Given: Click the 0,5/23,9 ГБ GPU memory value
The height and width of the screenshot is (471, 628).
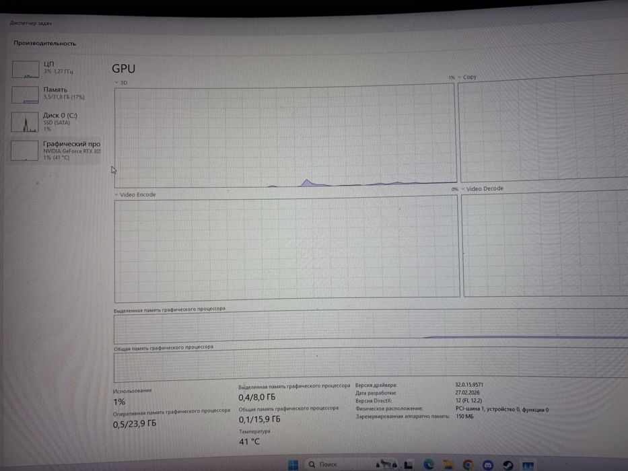Looking at the screenshot, I should pyautogui.click(x=135, y=424).
